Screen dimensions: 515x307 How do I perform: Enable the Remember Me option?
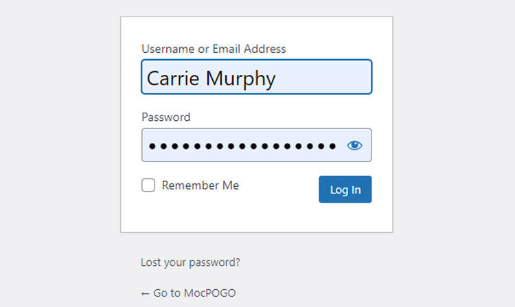click(x=148, y=185)
